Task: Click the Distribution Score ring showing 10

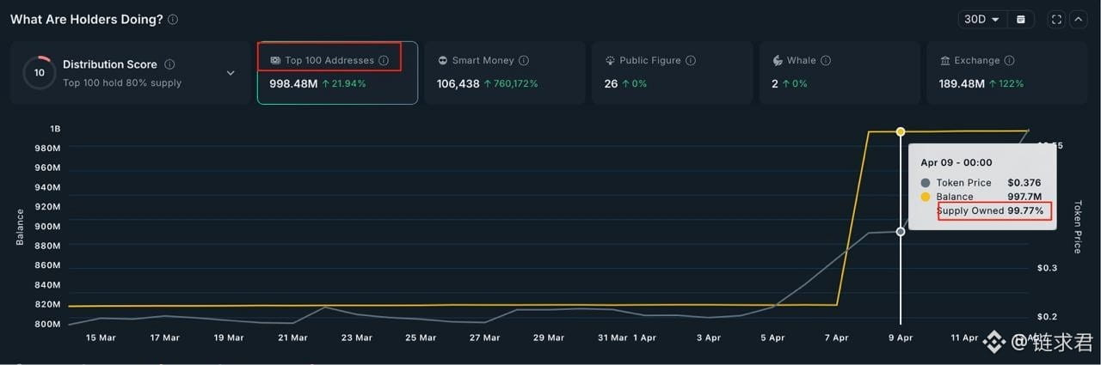Action: 40,73
